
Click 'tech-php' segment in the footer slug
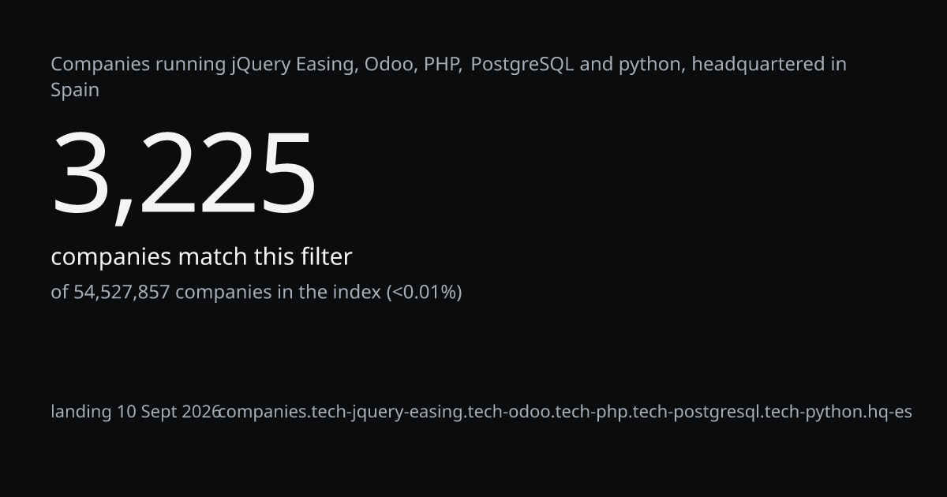click(x=592, y=412)
